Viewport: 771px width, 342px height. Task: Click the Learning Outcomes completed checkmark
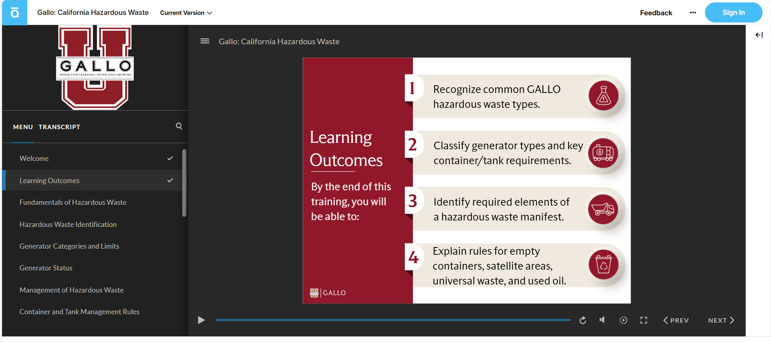(x=170, y=181)
